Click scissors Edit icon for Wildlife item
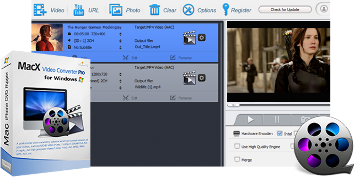Screen dimensions: 354x177 [126, 98]
